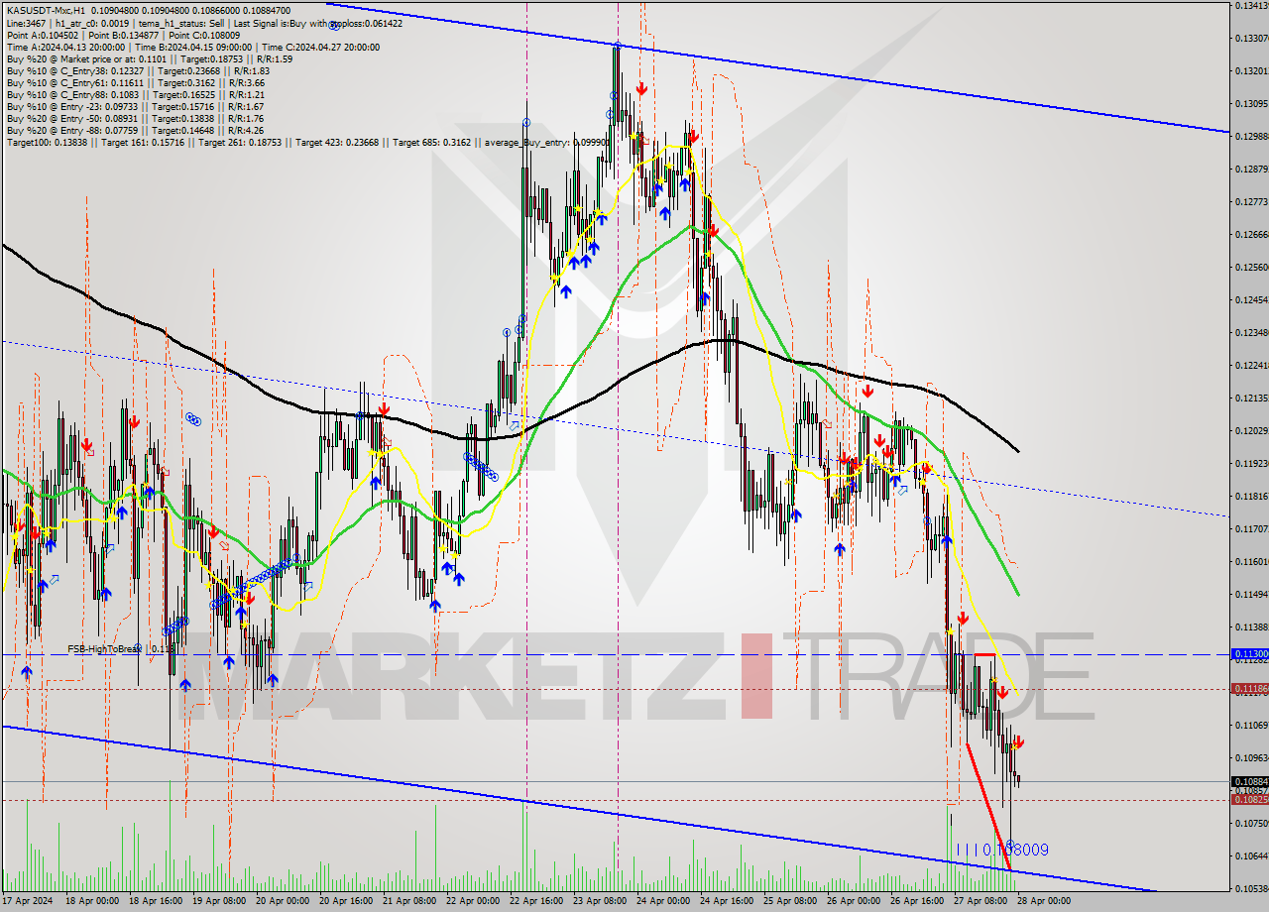The width and height of the screenshot is (1269, 912).
Task: Click the '19 Apr 08:00' time axis label
Action: tap(219, 902)
